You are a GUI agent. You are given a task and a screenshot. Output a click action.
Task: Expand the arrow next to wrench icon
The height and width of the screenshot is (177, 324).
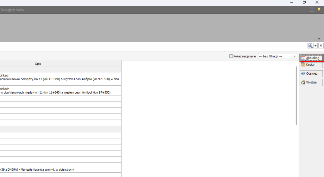coord(315,46)
